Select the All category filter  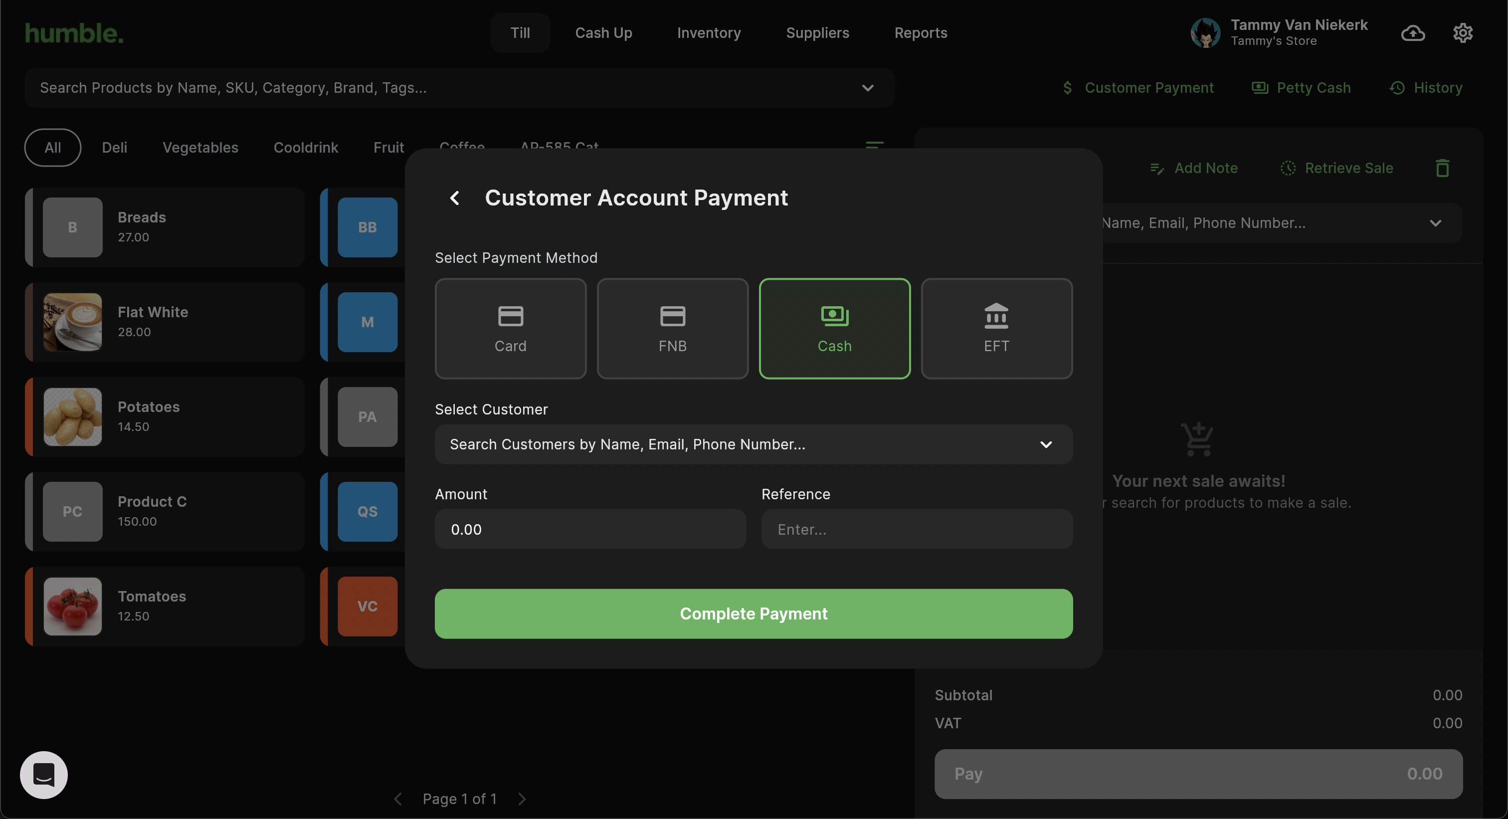53,148
